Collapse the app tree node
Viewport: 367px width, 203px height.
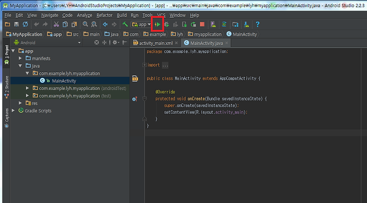click(13, 51)
